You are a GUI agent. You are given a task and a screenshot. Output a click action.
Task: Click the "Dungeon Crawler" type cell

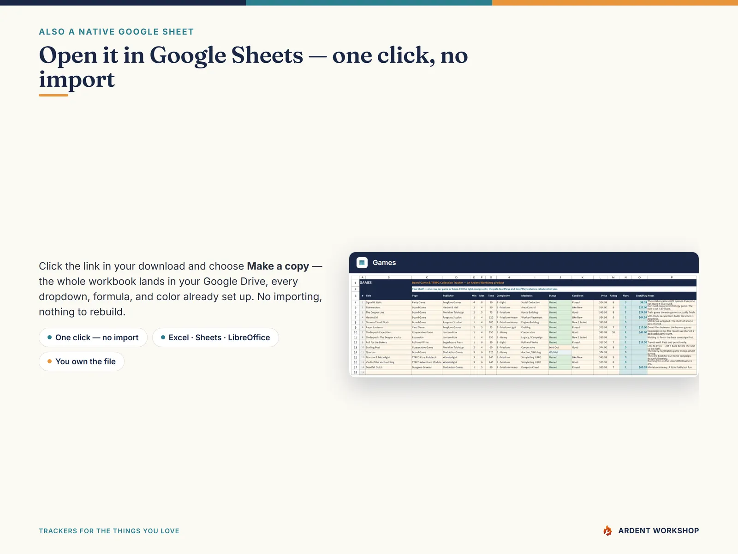pos(427,367)
